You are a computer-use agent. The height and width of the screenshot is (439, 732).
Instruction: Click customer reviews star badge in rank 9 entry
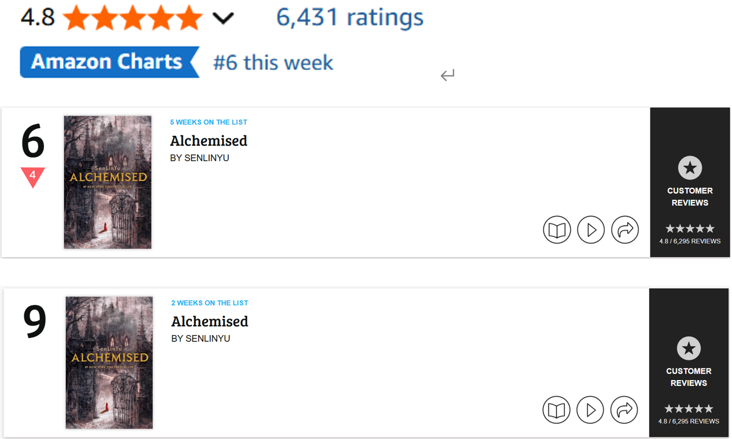(689, 348)
